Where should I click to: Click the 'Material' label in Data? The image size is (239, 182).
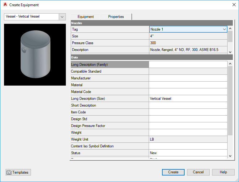(x=77, y=85)
